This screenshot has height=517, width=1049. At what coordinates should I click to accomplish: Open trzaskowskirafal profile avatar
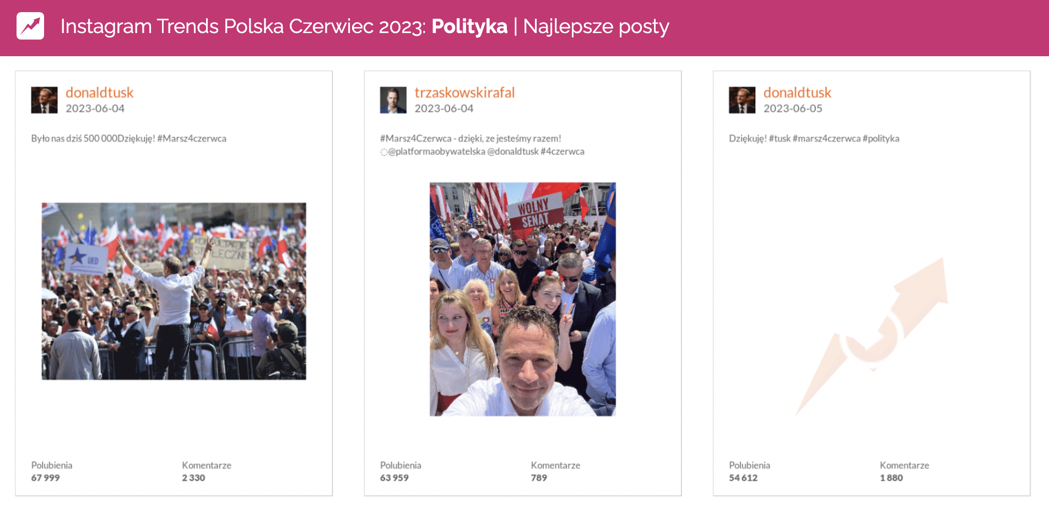(393, 100)
